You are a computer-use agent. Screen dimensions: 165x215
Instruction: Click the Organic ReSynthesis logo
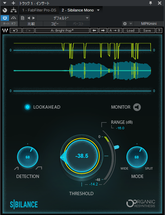click(141, 204)
